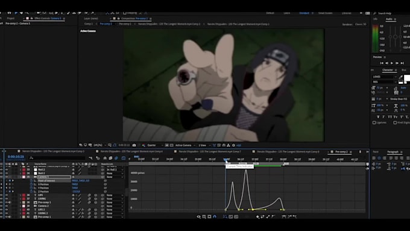The image size is (410, 231).
Task: Toggle stopwatch for X Position property
Action: 31,185
